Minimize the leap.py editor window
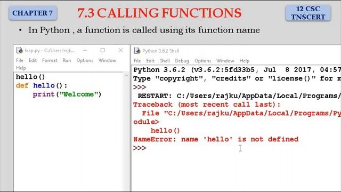 (85, 50)
